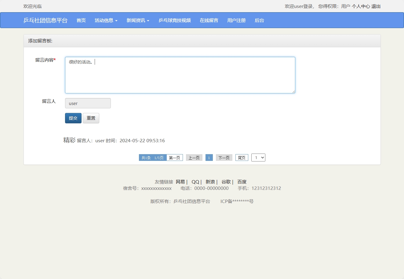Expand the 新闻资讯 dropdown
Image resolution: width=404 pixels, height=279 pixels.
click(x=138, y=20)
